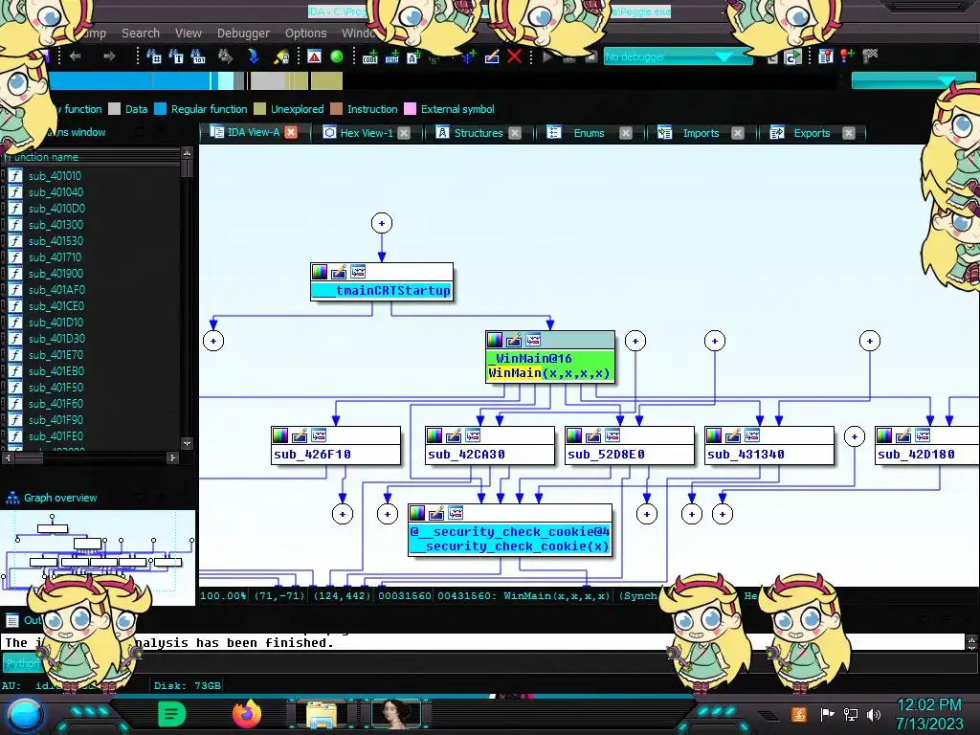Open the Search menu
Viewport: 980px width, 735px height.
pos(141,33)
